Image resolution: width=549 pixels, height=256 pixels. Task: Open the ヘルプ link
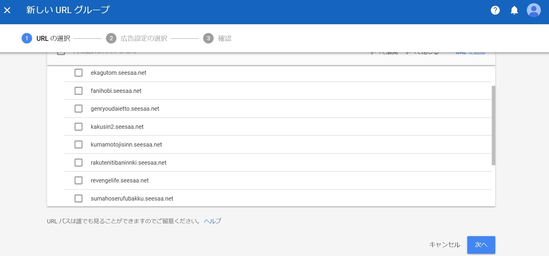pos(212,221)
